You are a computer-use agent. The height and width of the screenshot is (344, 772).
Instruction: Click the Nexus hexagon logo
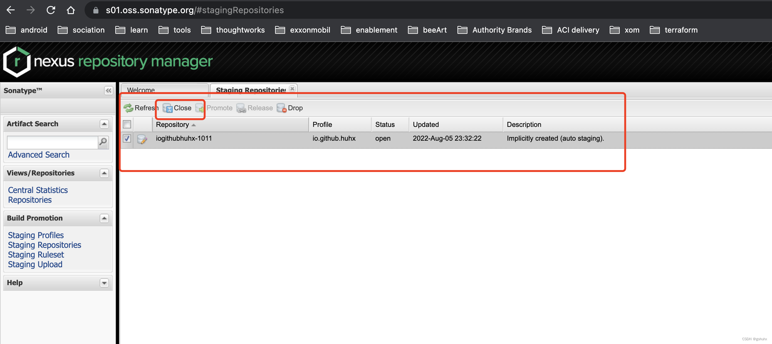tap(17, 61)
